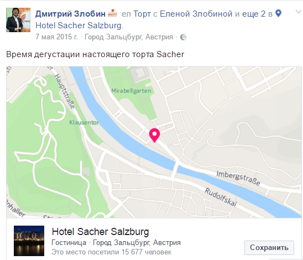Screen dimensions: 303x260
Task: Click the Imbergstraße street label on map
Action: click(x=238, y=178)
